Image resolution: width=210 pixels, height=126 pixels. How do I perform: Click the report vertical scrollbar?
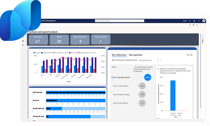(200, 71)
